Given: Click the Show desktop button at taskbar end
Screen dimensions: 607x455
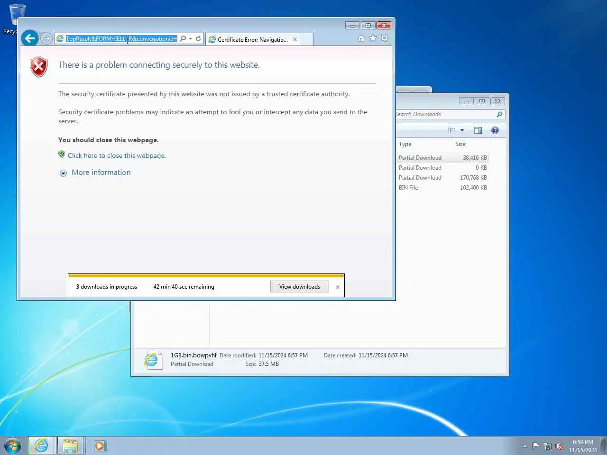Looking at the screenshot, I should point(603,446).
